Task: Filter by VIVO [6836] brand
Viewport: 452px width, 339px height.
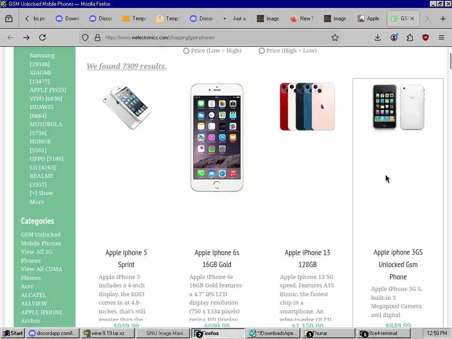Action: 46,98
